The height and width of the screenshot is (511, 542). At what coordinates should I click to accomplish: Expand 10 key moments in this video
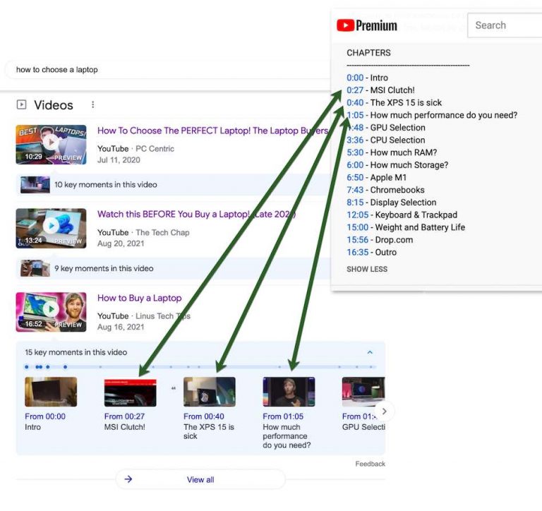(x=174, y=185)
